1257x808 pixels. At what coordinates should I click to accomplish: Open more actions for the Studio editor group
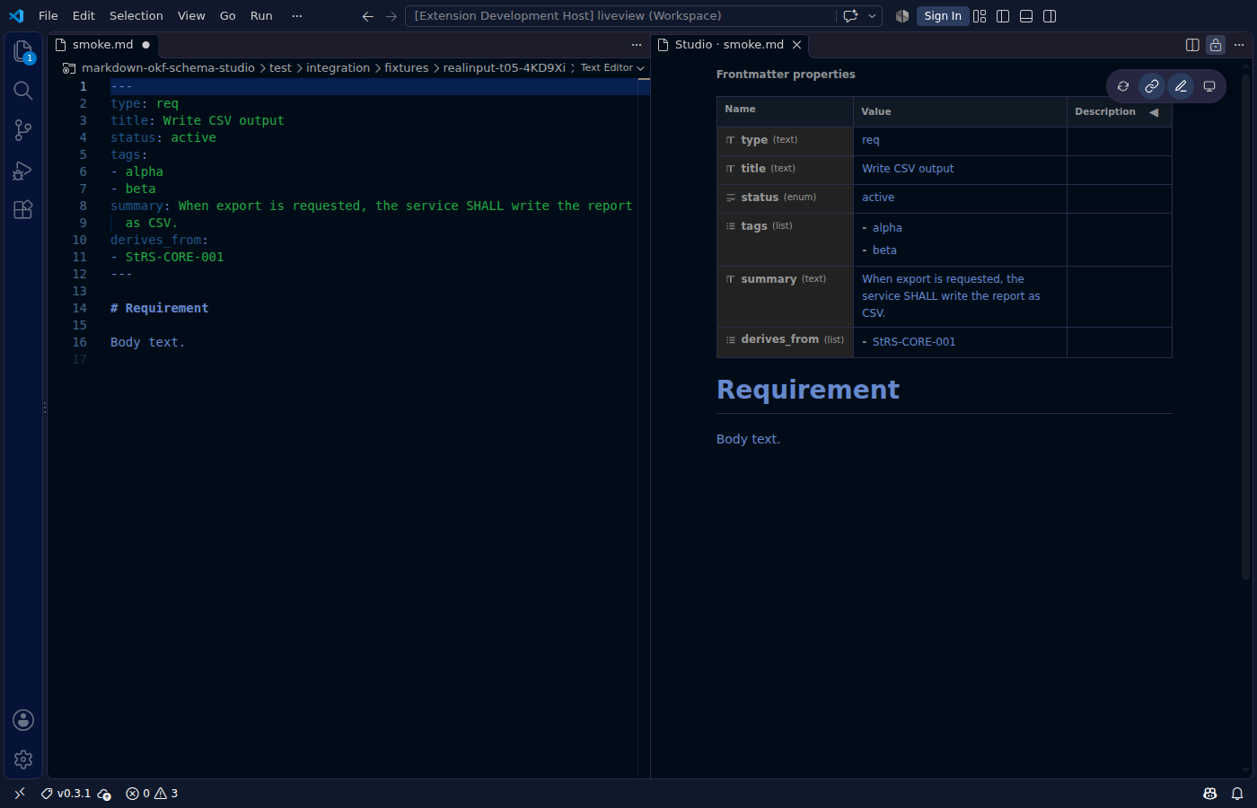pos(1239,45)
